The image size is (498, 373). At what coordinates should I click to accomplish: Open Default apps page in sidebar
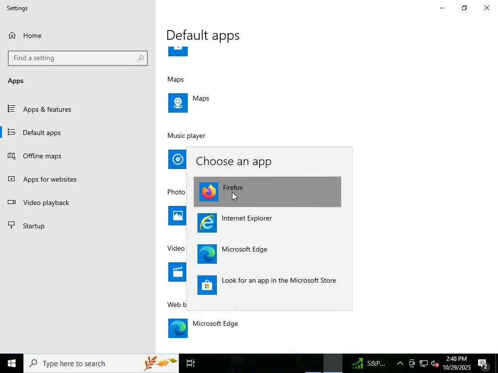point(78,133)
